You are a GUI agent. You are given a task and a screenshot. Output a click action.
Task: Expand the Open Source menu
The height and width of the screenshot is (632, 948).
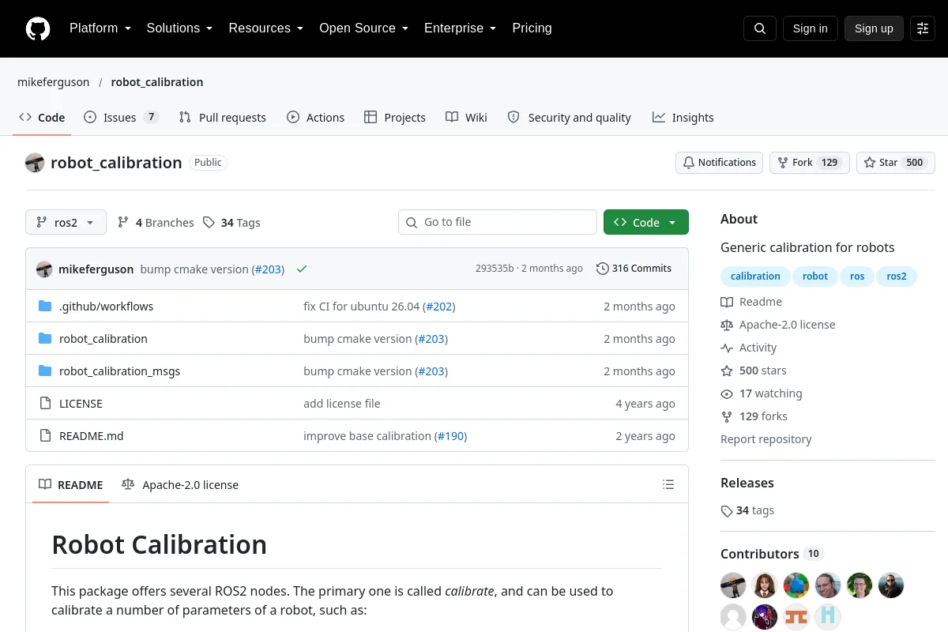tap(363, 28)
